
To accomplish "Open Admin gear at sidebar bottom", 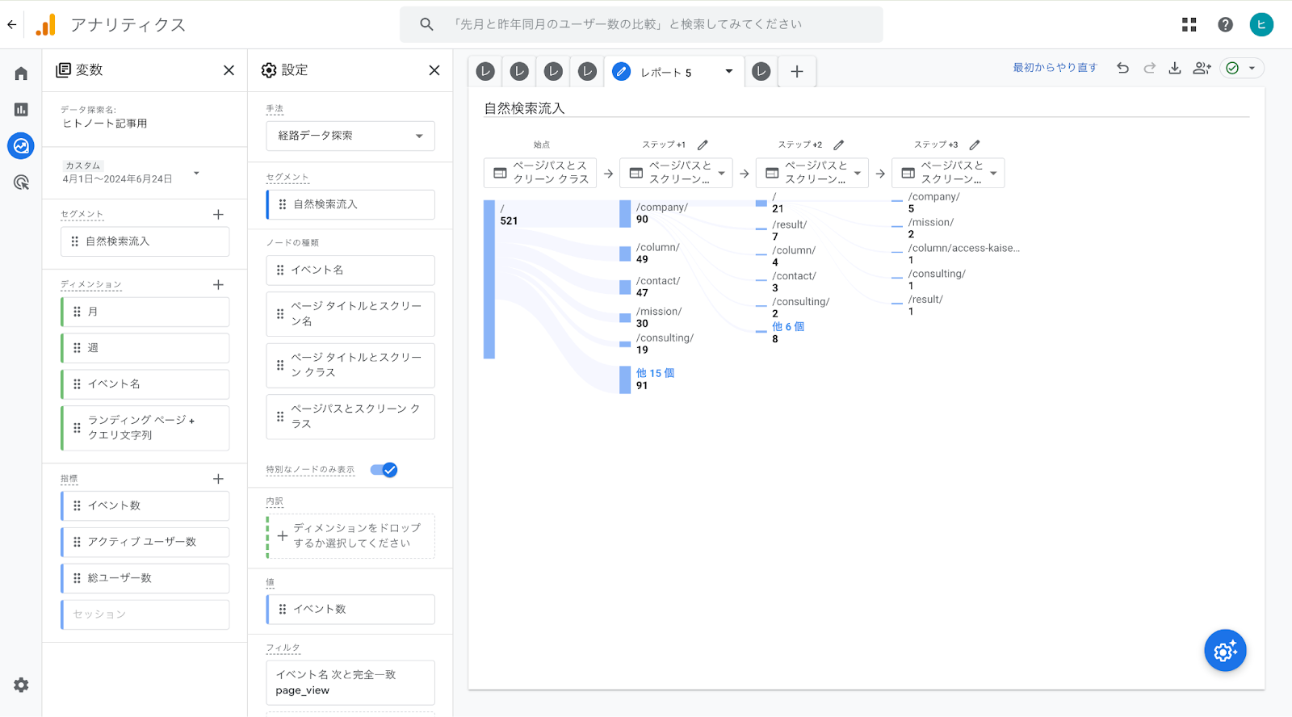I will point(21,685).
